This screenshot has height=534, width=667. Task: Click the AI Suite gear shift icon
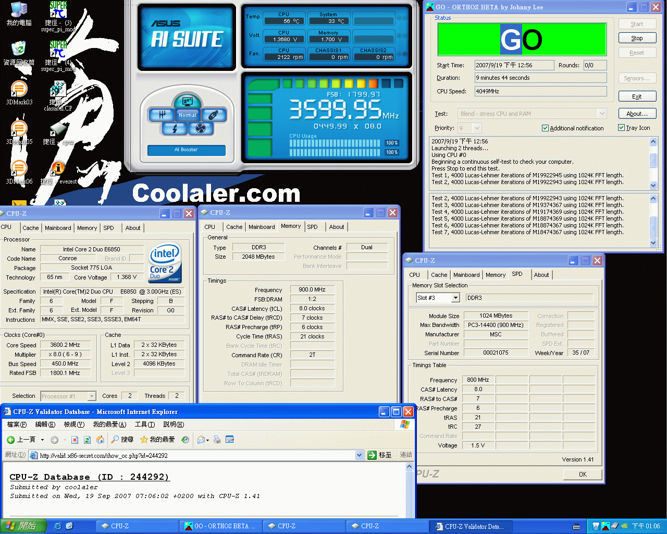tap(162, 115)
